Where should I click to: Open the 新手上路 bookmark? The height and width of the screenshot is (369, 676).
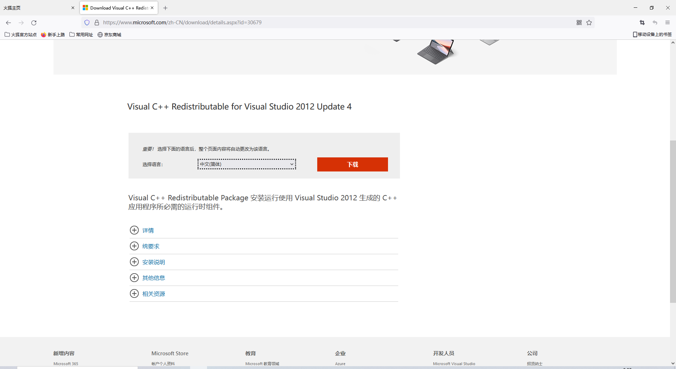click(x=53, y=35)
